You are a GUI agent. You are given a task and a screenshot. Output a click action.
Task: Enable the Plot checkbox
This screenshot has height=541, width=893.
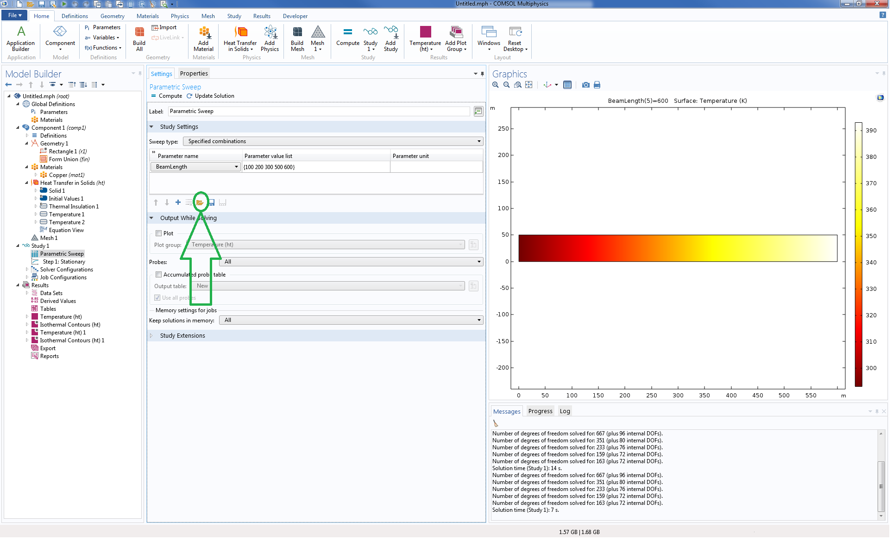coord(159,233)
